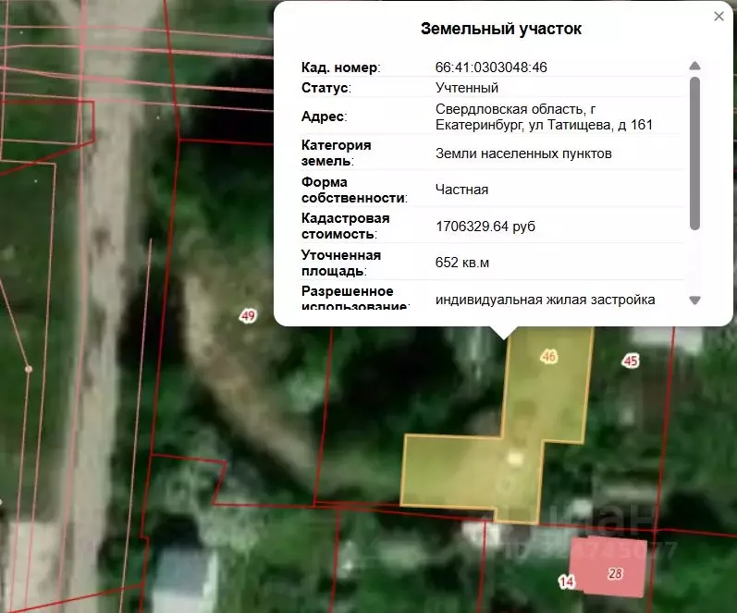
Task: Select parcel label 14 on map
Action: [x=566, y=582]
